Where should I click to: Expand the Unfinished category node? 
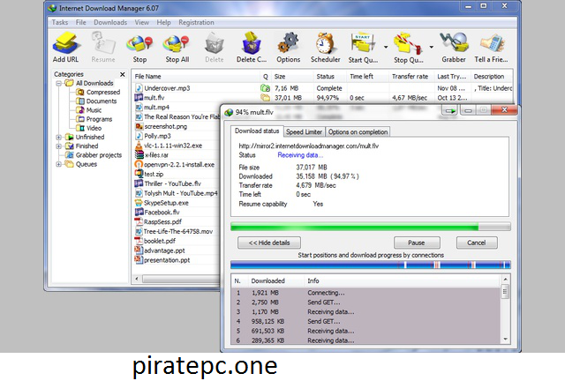pyautogui.click(x=58, y=138)
